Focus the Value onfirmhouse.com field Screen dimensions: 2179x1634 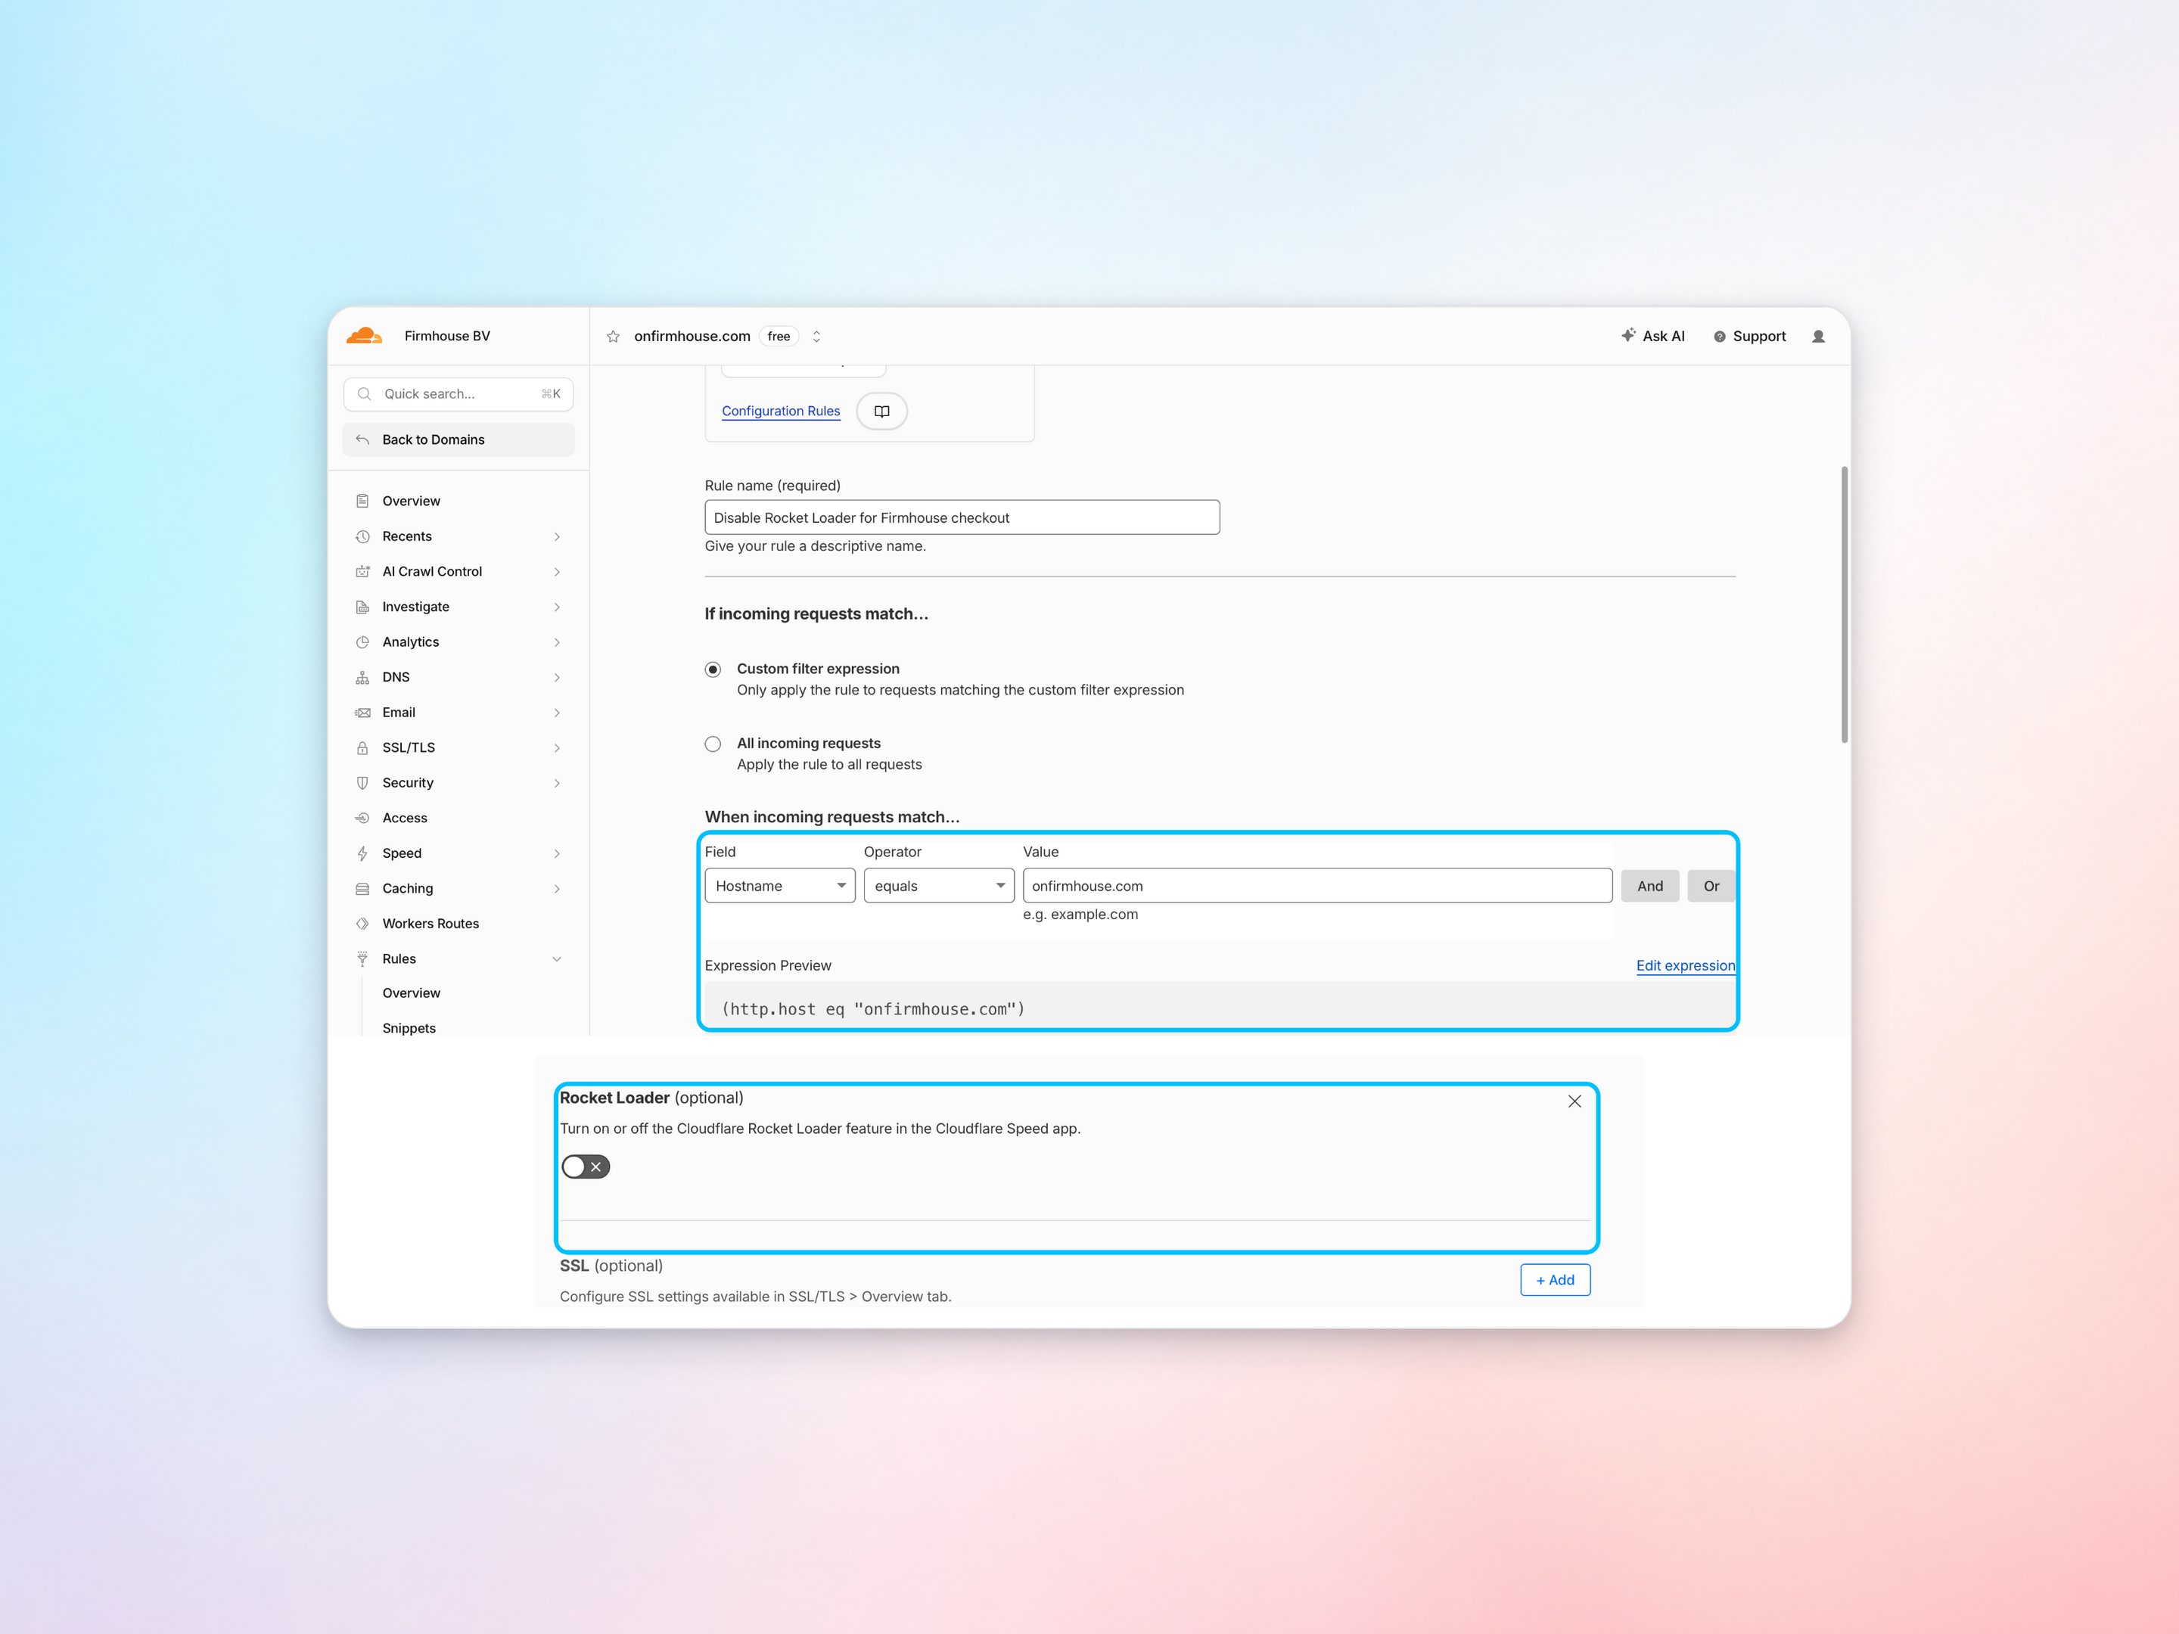point(1318,887)
